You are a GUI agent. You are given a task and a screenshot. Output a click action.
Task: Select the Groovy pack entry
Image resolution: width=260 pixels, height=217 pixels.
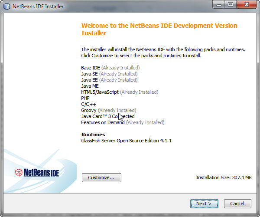(x=109, y=110)
